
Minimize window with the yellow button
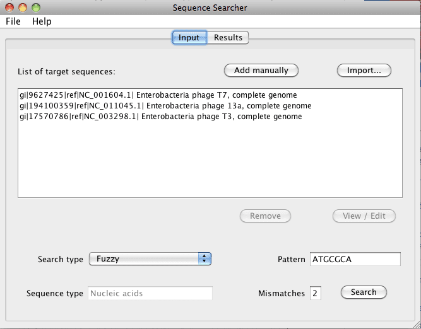coord(23,8)
